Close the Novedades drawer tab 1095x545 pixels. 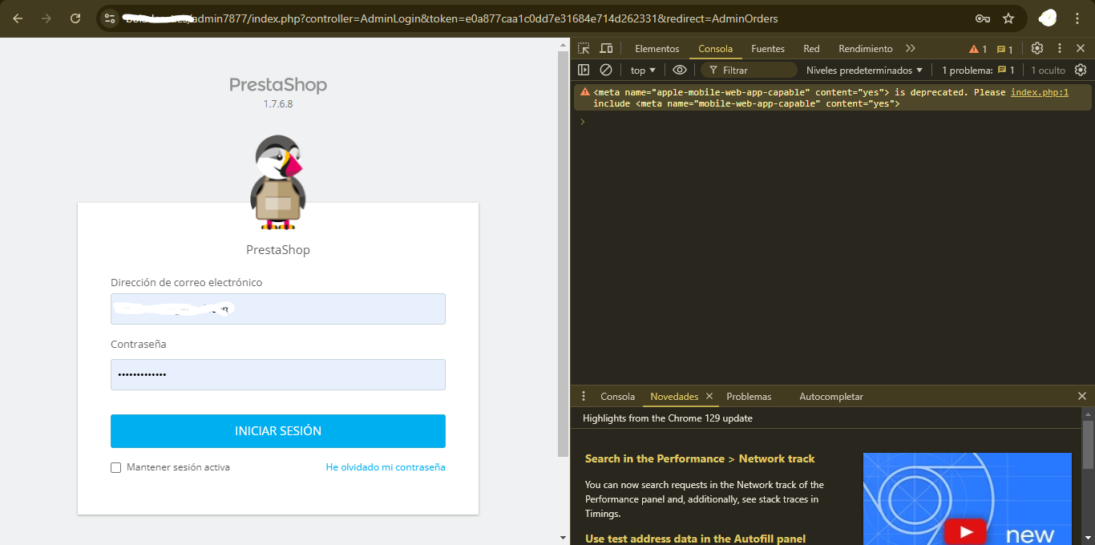coord(709,397)
